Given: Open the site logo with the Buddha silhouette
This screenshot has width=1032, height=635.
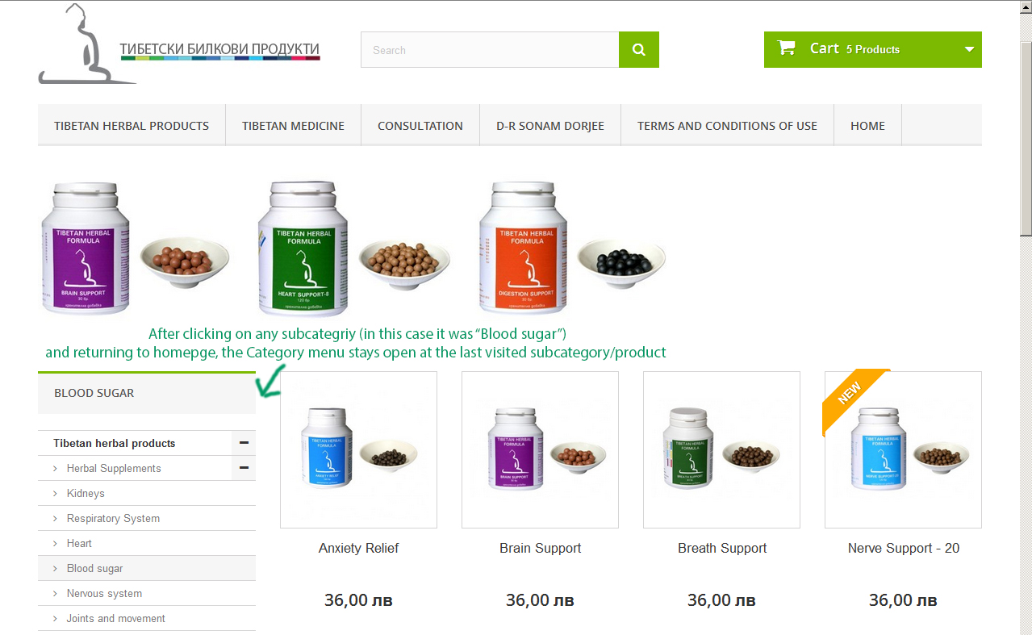Looking at the screenshot, I should 179,44.
